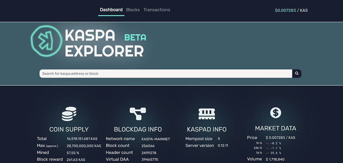Screen dimensions: 343x163
Task: Go to the Transactions tab
Action: pos(156,10)
